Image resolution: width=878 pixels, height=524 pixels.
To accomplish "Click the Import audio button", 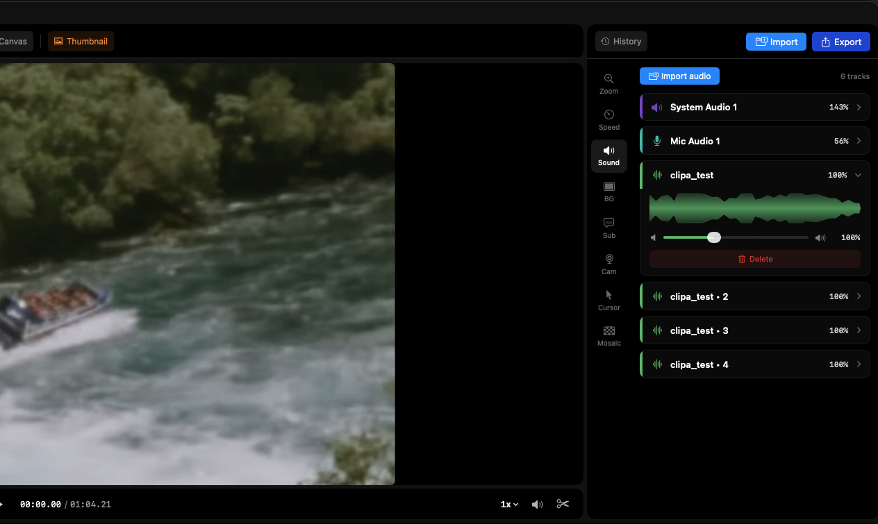I will [x=679, y=76].
